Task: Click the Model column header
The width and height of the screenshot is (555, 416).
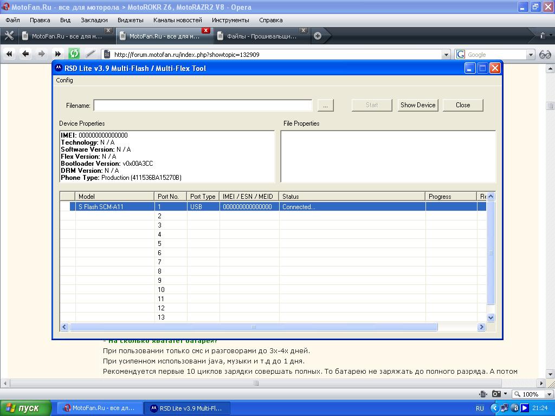Action: [114, 196]
